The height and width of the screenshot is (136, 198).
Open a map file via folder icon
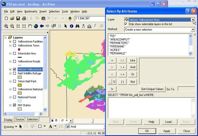tap(12, 18)
